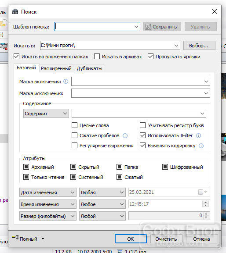Toggle Пропускать ярлыки checkbox
226x253 pixels.
(x=150, y=57)
